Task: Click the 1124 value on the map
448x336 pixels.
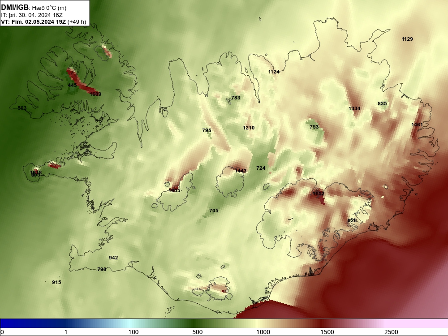Action: coord(274,72)
